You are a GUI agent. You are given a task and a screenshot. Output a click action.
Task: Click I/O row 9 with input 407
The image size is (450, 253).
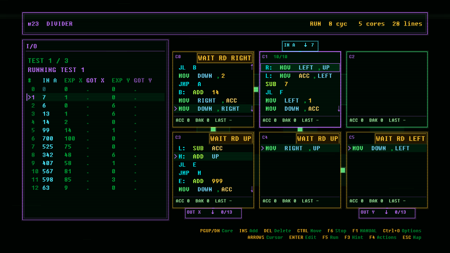[96, 163]
